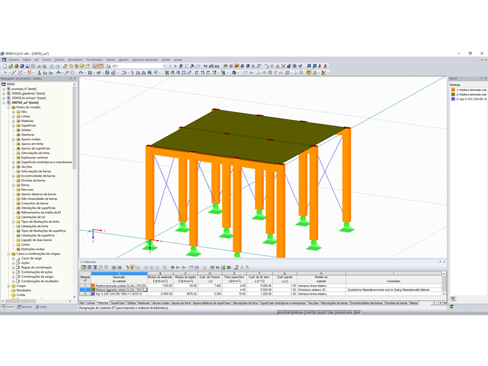Click the fx formula icon in table toolbar
Screen dimensions: 488x366
(242, 267)
